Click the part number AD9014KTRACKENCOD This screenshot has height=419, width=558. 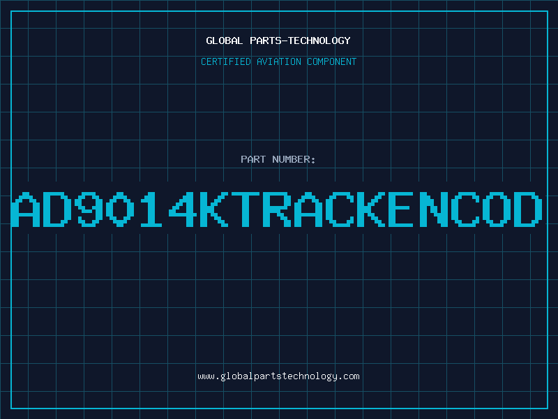coord(277,209)
